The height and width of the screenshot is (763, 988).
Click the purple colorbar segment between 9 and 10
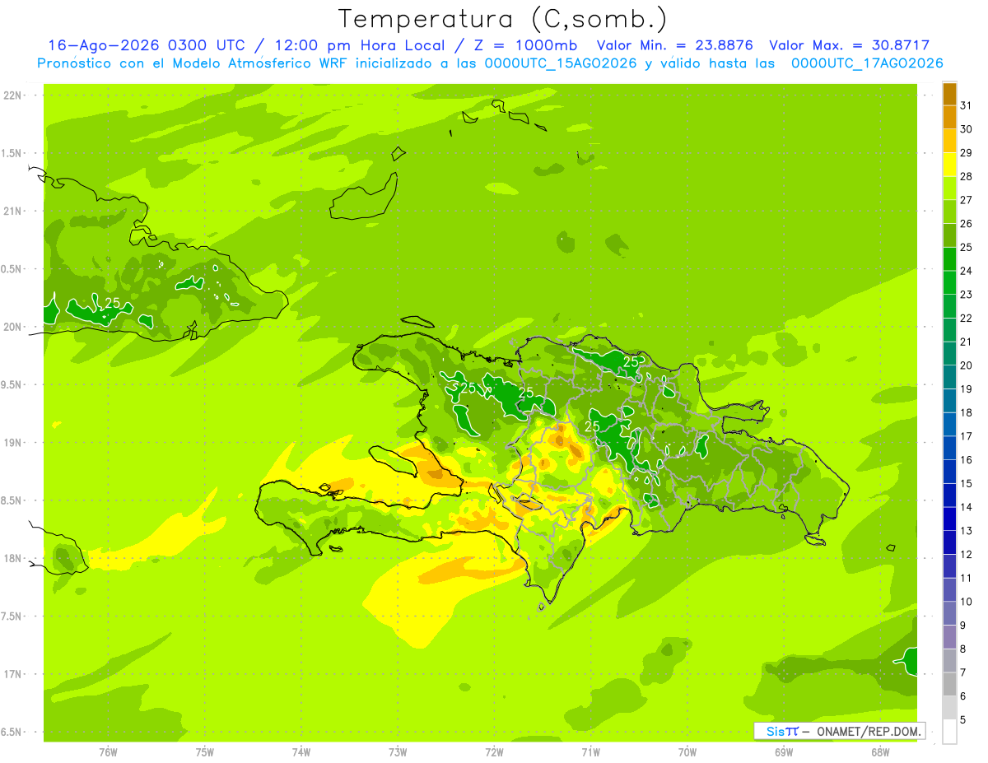pos(949,613)
